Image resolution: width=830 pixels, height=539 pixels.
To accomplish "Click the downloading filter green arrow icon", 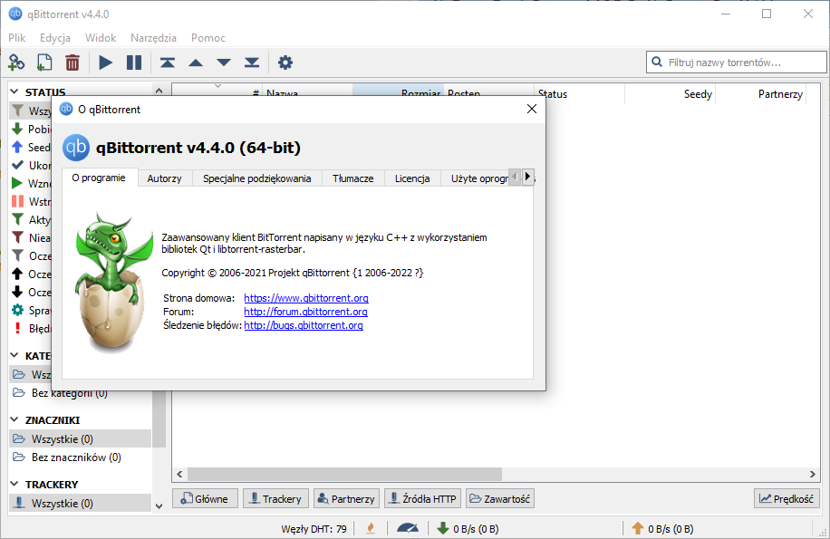I will pyautogui.click(x=17, y=129).
